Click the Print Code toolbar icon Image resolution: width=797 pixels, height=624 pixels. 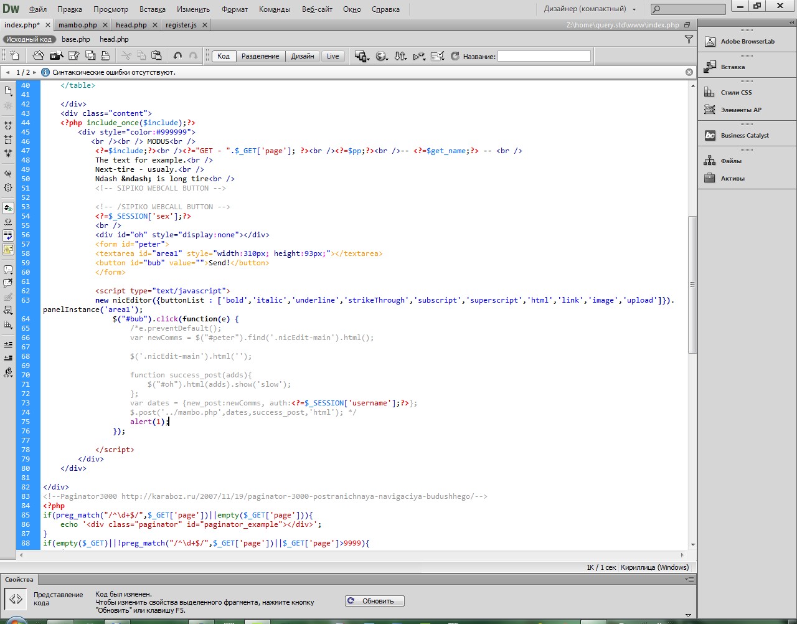click(105, 55)
